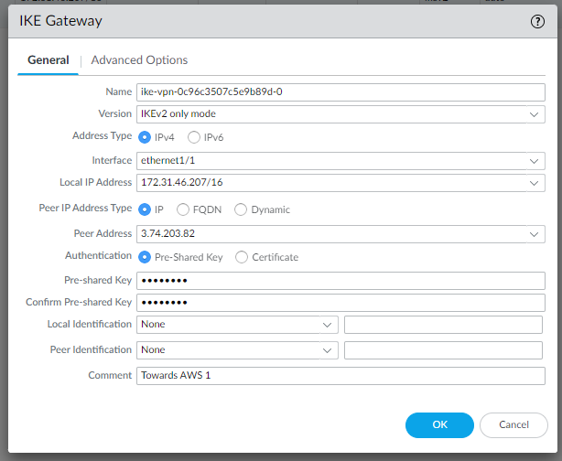Set Peer IP Address Type to FQDN
The height and width of the screenshot is (461, 562).
(183, 209)
